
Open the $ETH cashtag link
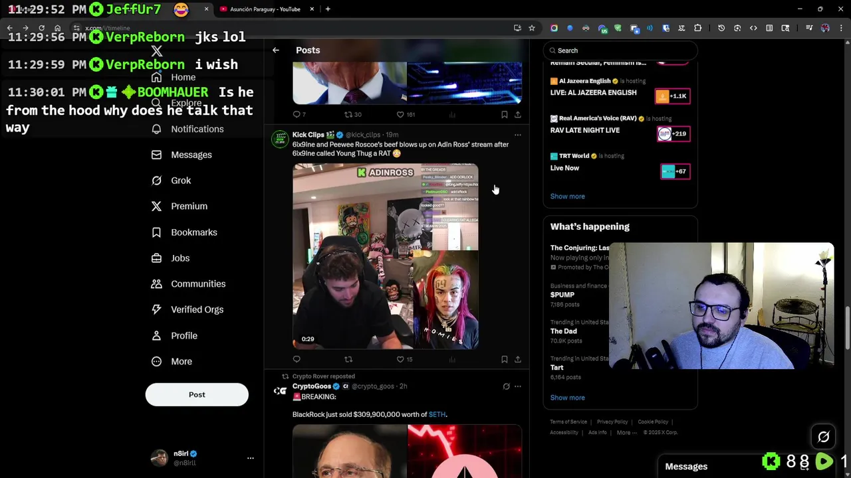437,414
